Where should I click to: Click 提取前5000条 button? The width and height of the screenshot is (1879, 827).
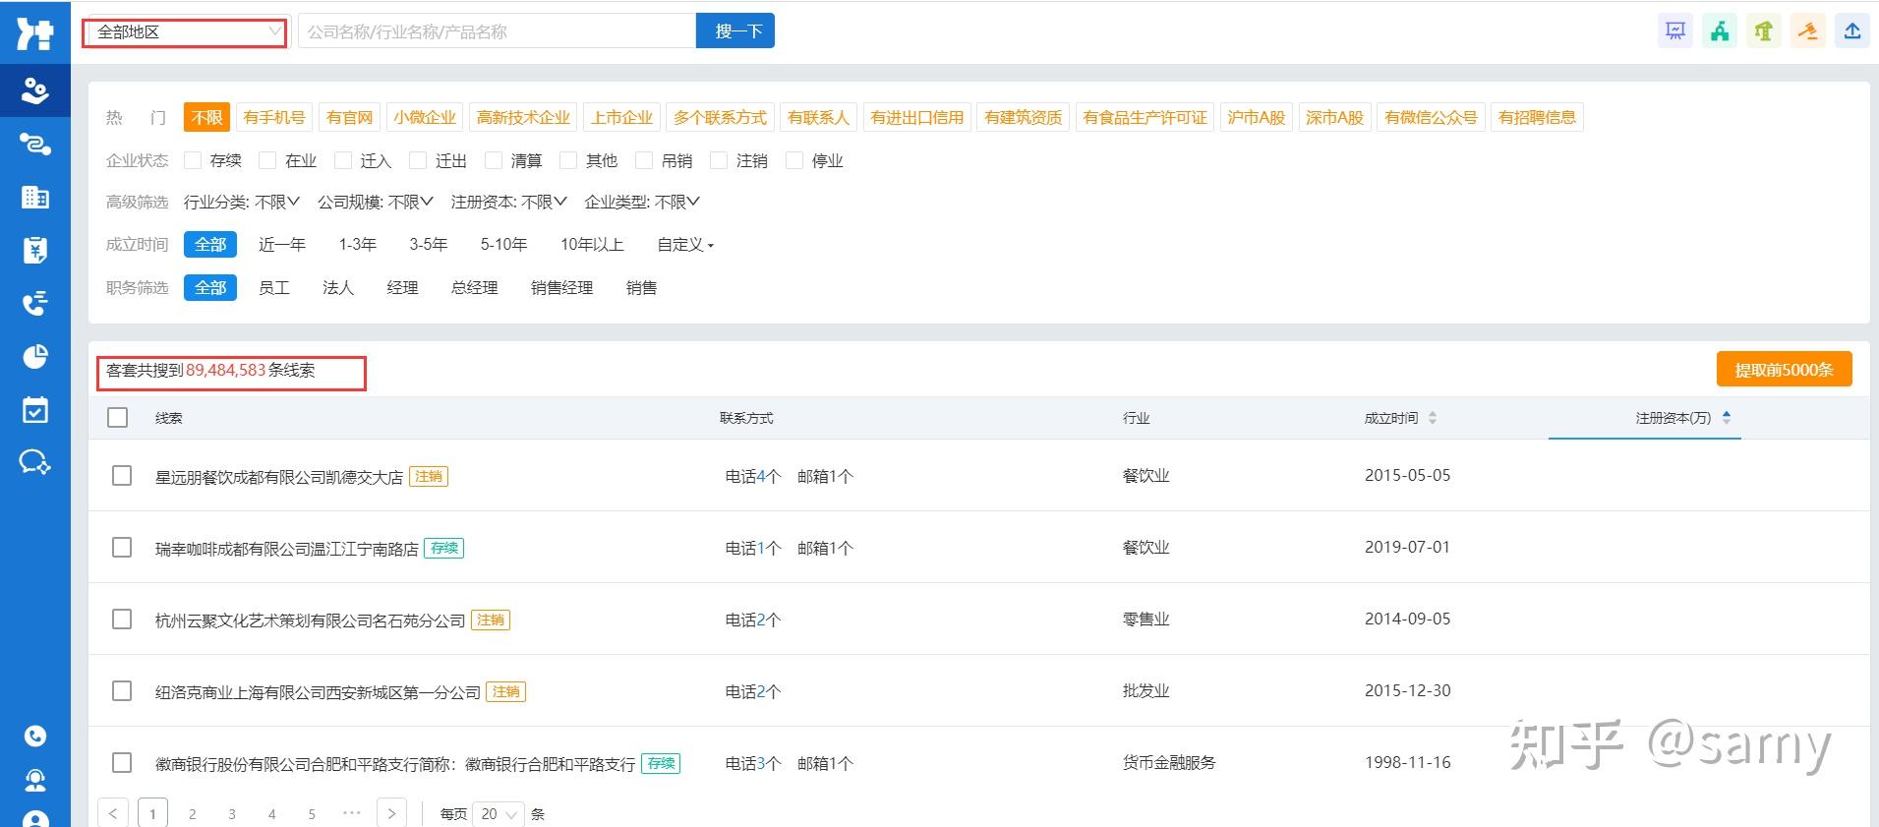click(1785, 370)
